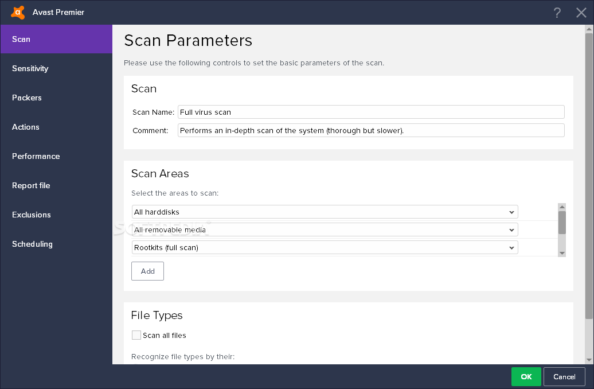Click the Comment input field
The width and height of the screenshot is (594, 389).
point(371,130)
